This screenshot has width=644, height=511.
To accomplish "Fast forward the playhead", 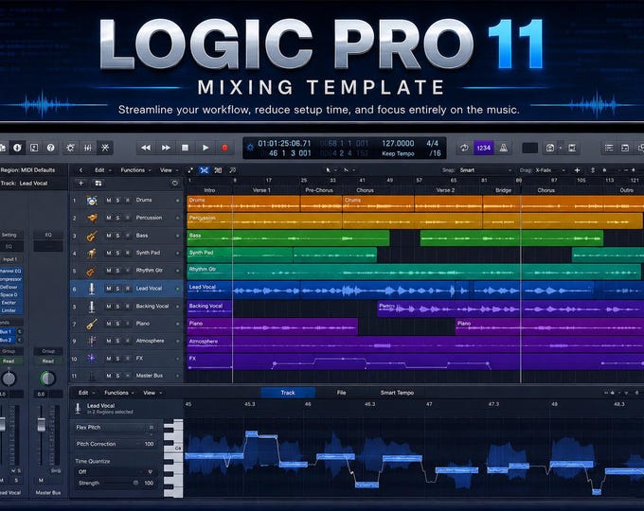I will [166, 148].
